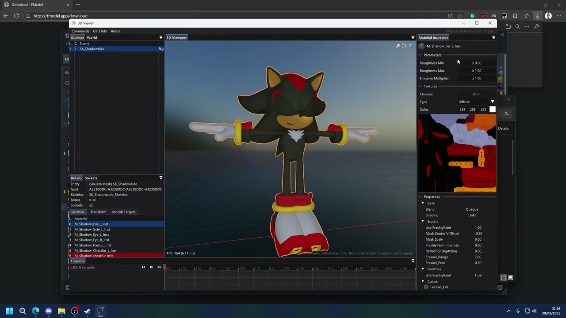
Task: Collapse the Colors properties group
Action: pos(423,281)
